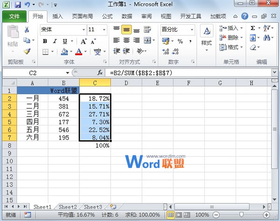Viewport: 280px width, 221px height.
Task: Click the fill color paint bucket icon
Action: [65, 51]
